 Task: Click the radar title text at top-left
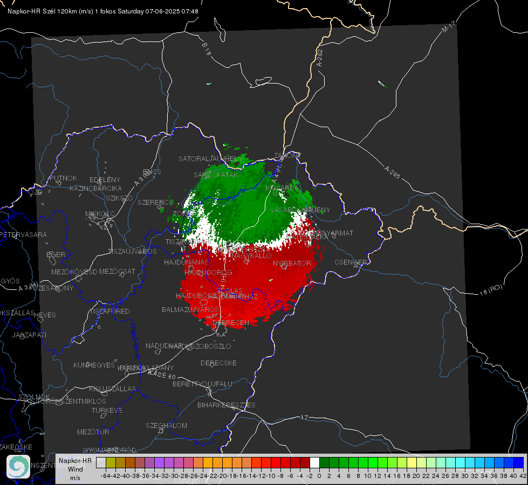[x=102, y=11]
